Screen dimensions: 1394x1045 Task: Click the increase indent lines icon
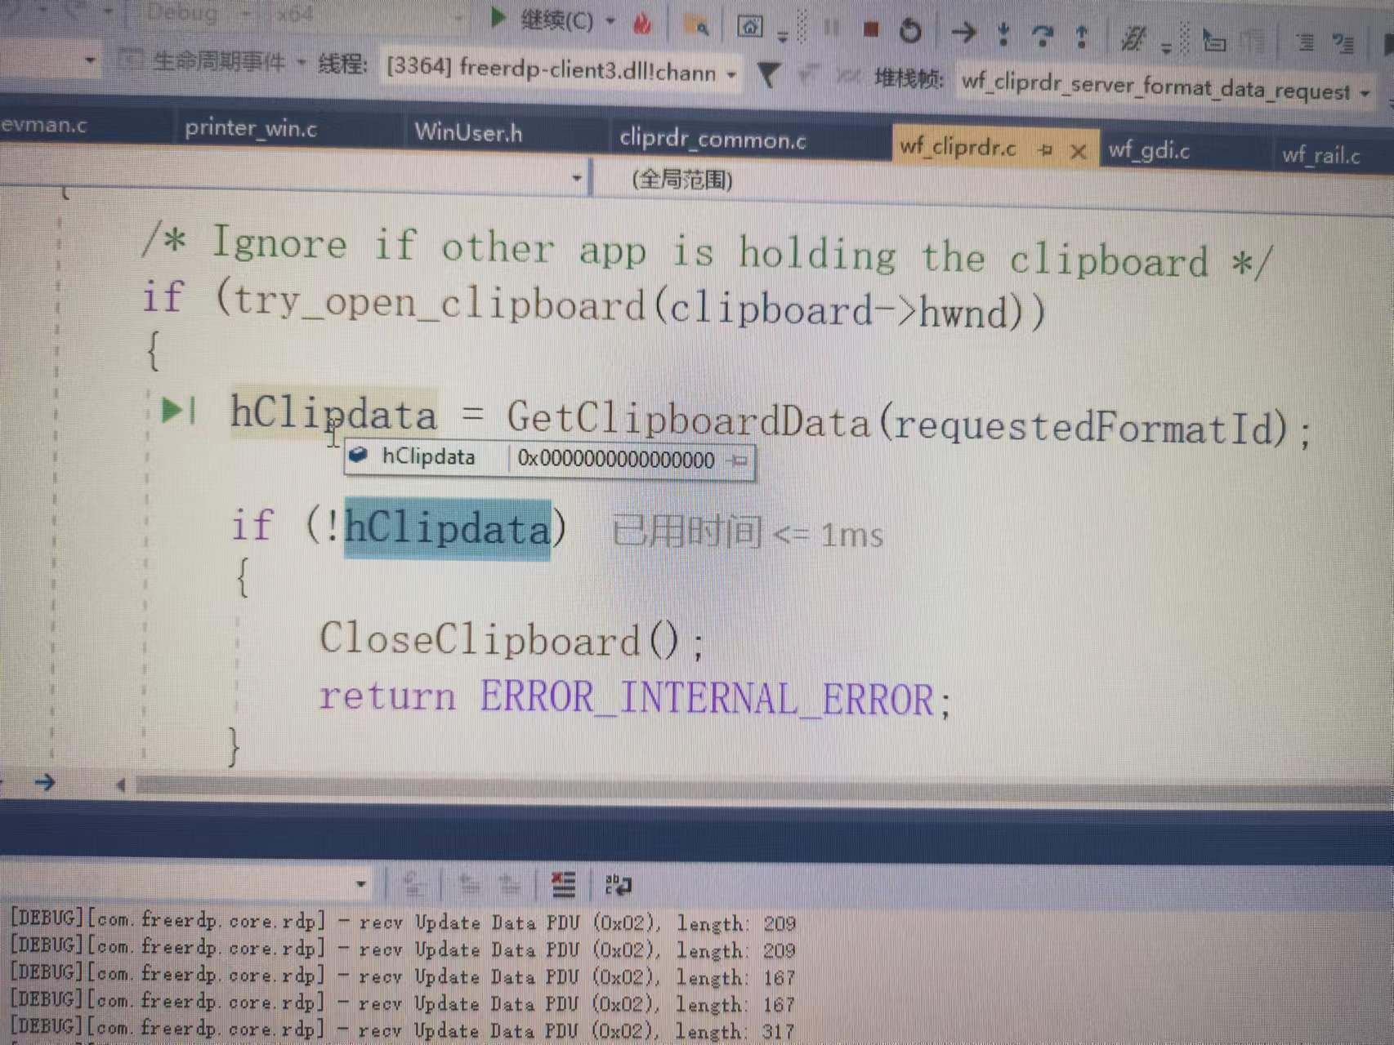[x=1305, y=42]
